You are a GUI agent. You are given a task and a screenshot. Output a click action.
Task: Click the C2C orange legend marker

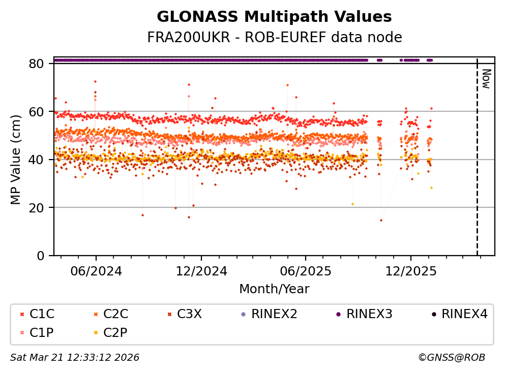tap(96, 315)
